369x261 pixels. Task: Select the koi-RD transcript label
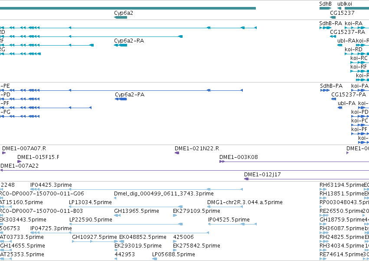[x=353, y=50]
